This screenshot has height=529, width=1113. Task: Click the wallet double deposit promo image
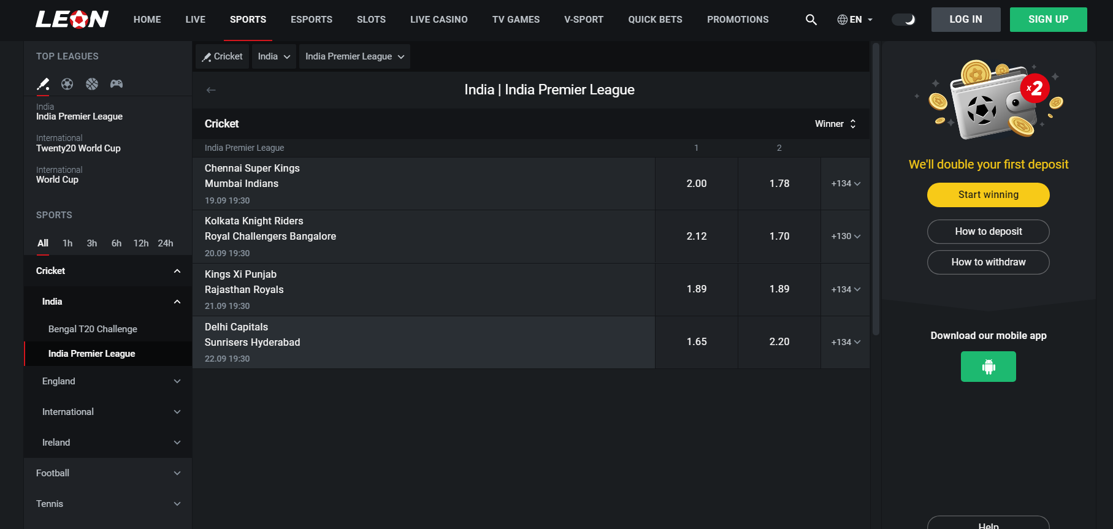989,99
